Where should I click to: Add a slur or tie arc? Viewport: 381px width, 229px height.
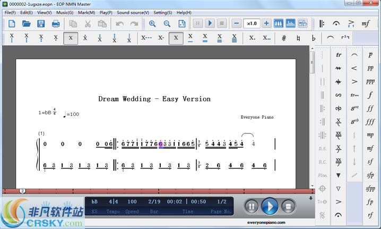331,38
